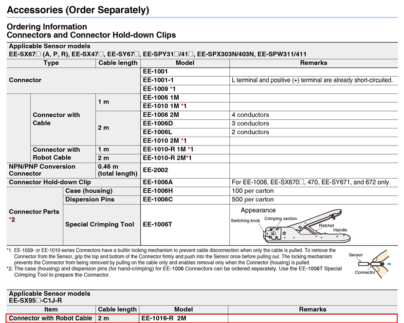Click the 'Switching knob' callout label
404x323 pixels.
point(245,221)
